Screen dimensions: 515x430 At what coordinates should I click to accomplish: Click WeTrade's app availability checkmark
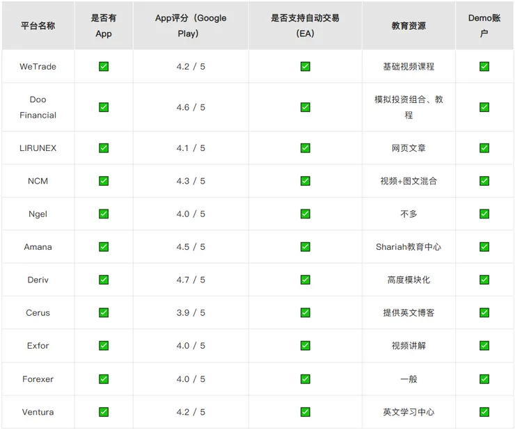104,66
